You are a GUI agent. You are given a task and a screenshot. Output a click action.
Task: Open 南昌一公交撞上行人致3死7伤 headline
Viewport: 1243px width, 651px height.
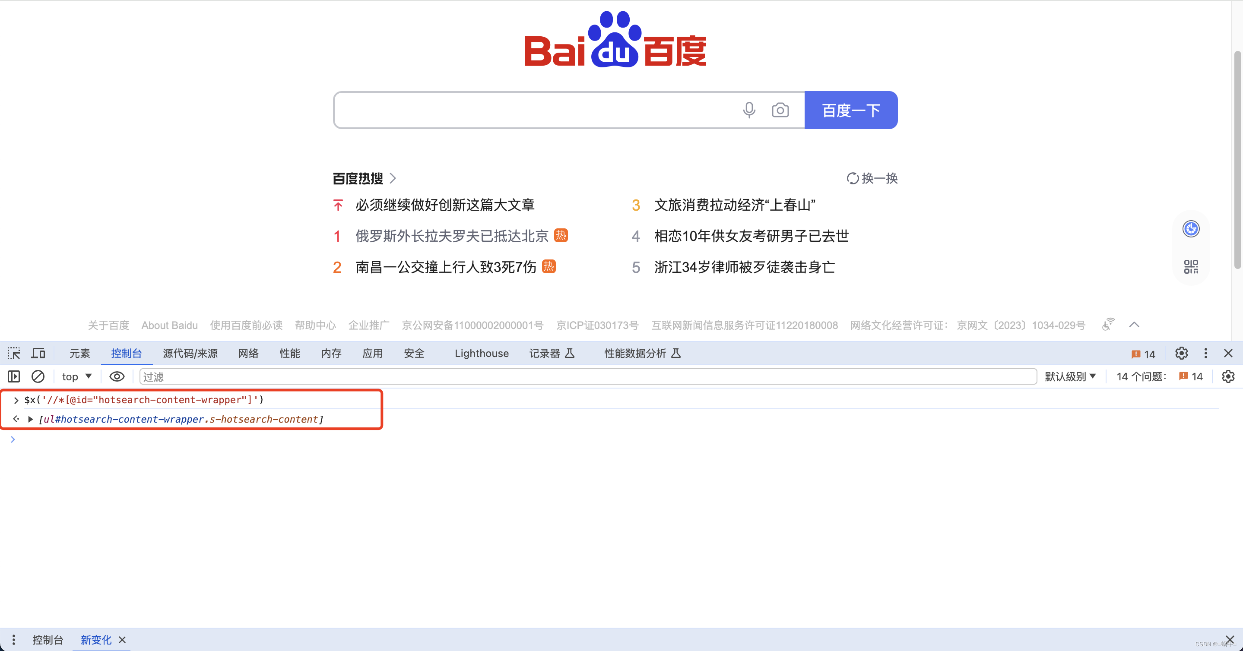tap(445, 267)
